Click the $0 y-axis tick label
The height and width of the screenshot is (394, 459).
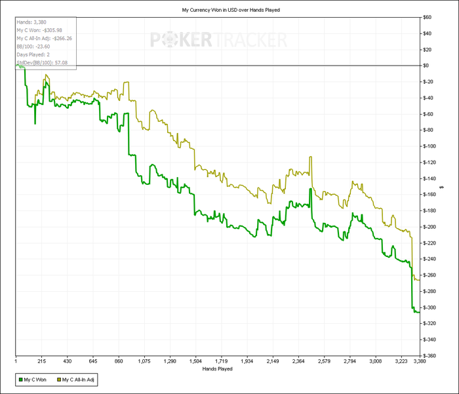[x=426, y=66]
